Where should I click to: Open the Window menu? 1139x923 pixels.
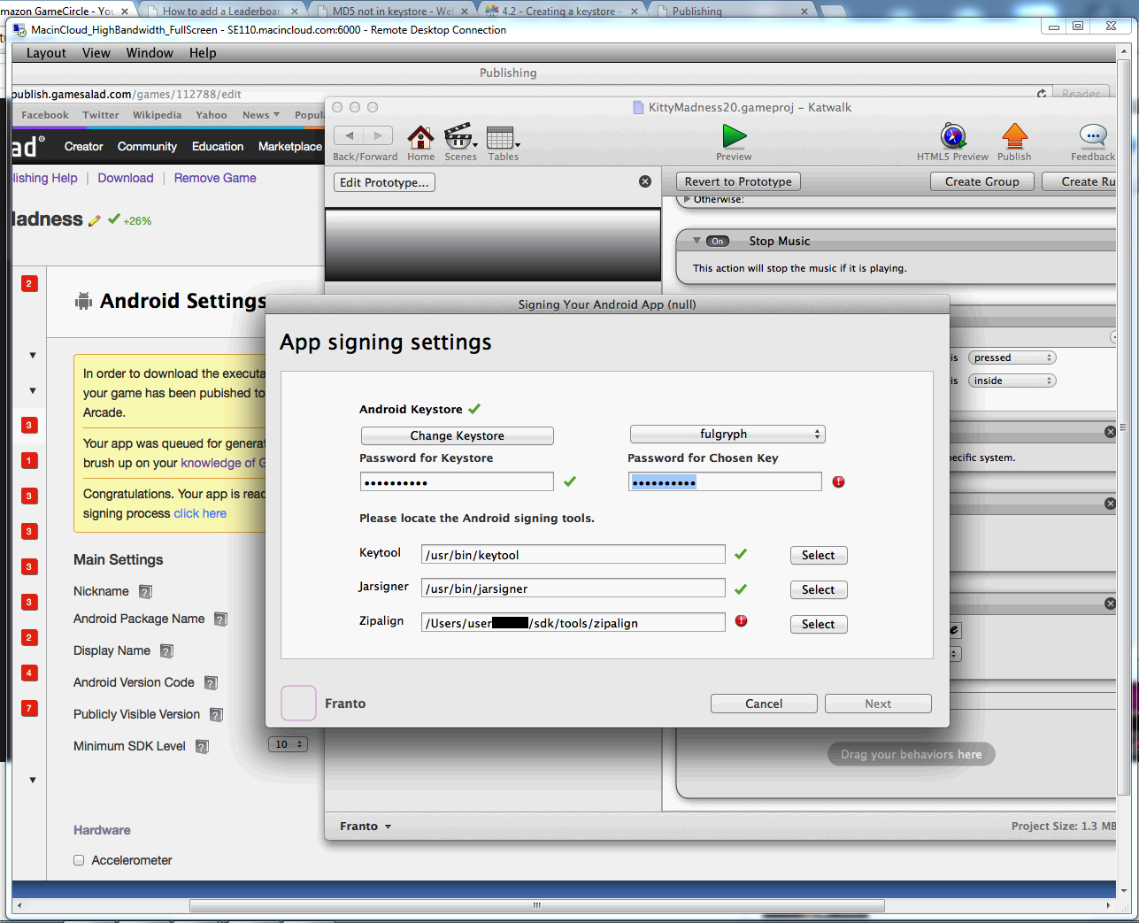[x=150, y=53]
